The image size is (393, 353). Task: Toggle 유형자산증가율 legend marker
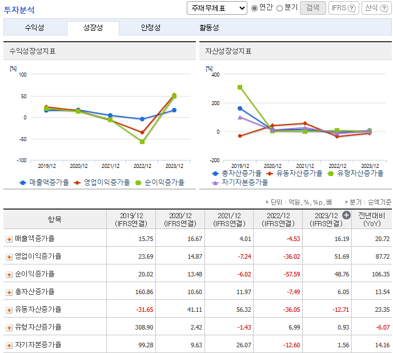point(331,174)
